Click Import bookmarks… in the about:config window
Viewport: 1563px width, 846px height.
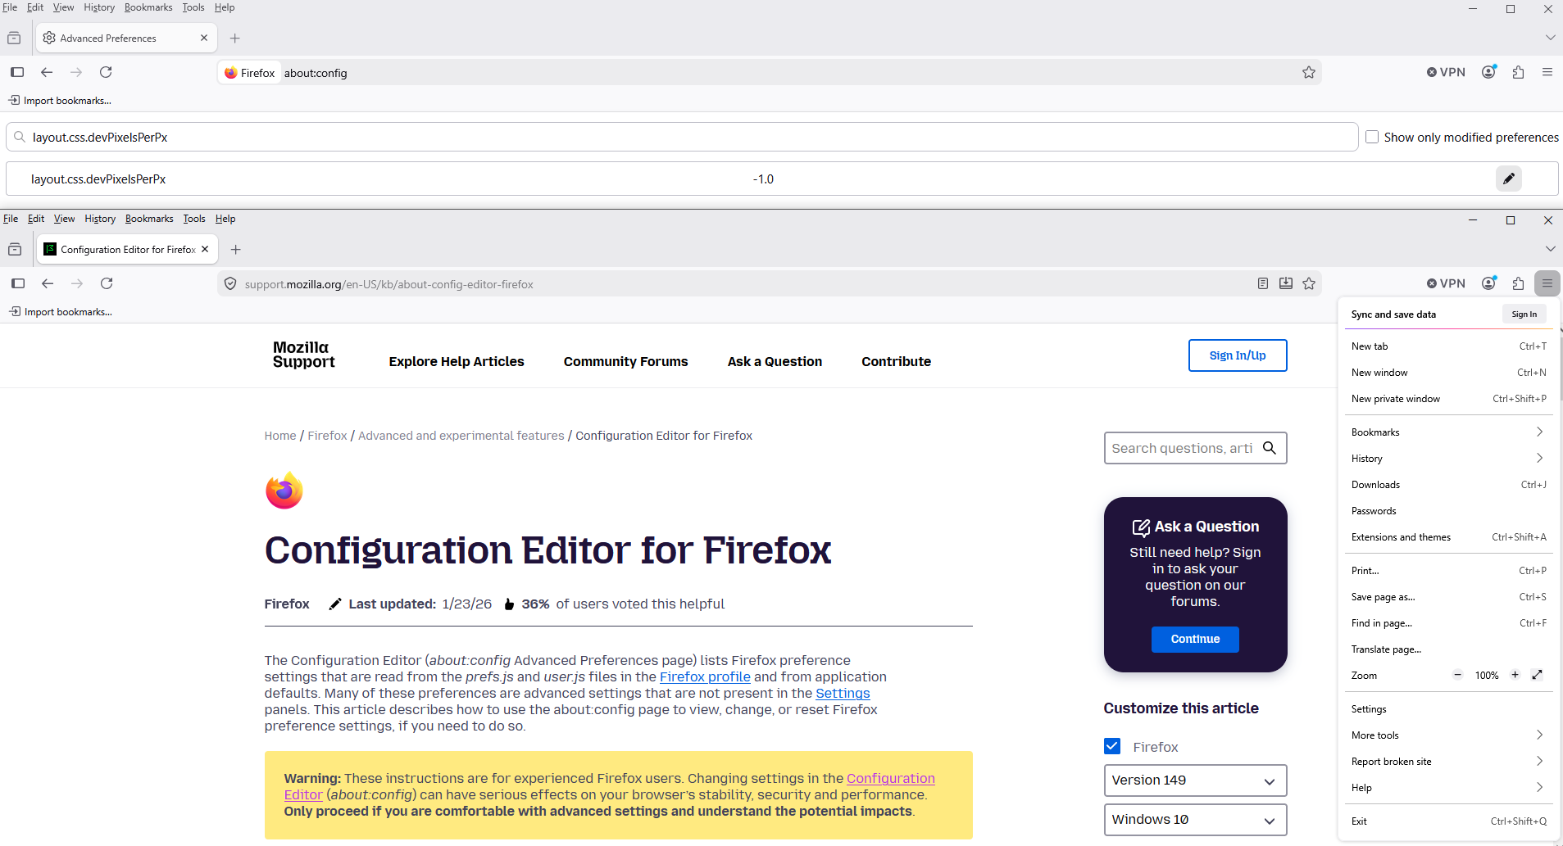tap(60, 101)
